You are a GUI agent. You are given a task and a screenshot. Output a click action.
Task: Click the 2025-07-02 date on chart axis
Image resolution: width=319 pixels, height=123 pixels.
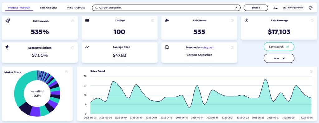coord(307,118)
